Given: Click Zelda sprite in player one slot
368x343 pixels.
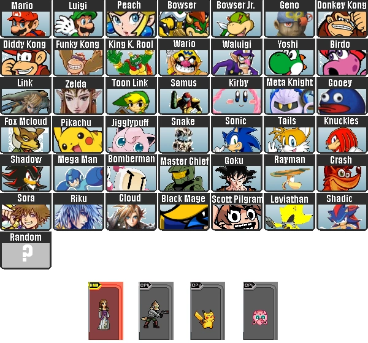Looking at the screenshot, I should coord(104,314).
